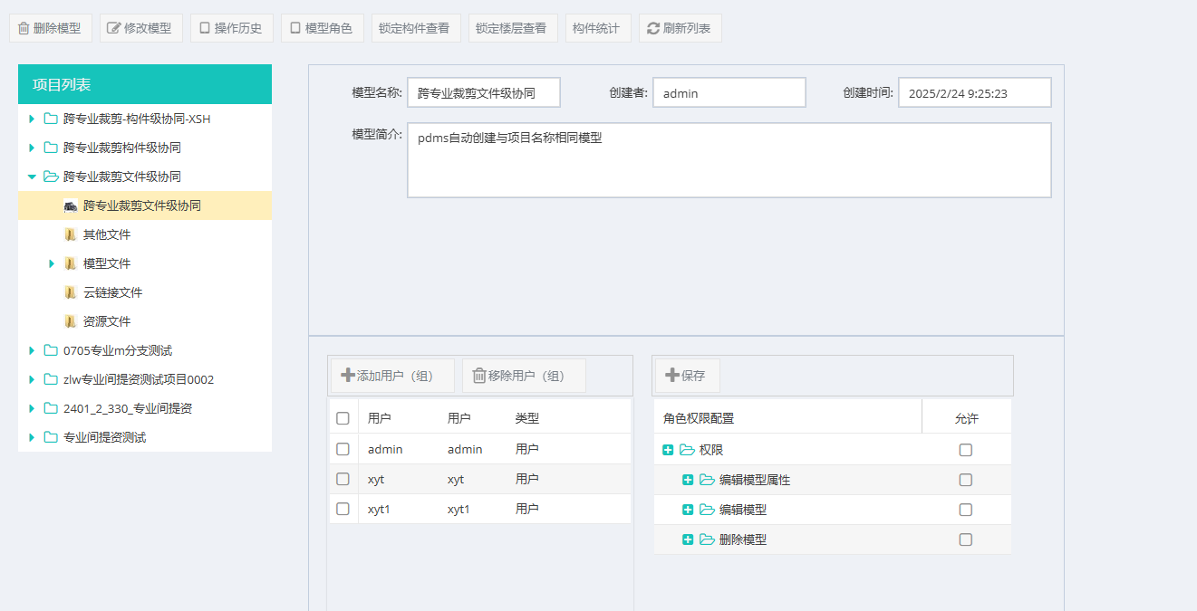Click the folder icon next to 0705专业m分支测试
The image size is (1197, 611).
tap(51, 350)
